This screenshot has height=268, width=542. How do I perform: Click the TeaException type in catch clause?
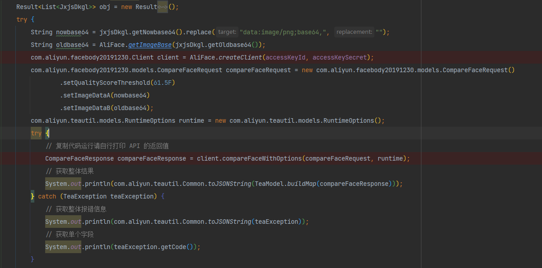tap(85, 196)
